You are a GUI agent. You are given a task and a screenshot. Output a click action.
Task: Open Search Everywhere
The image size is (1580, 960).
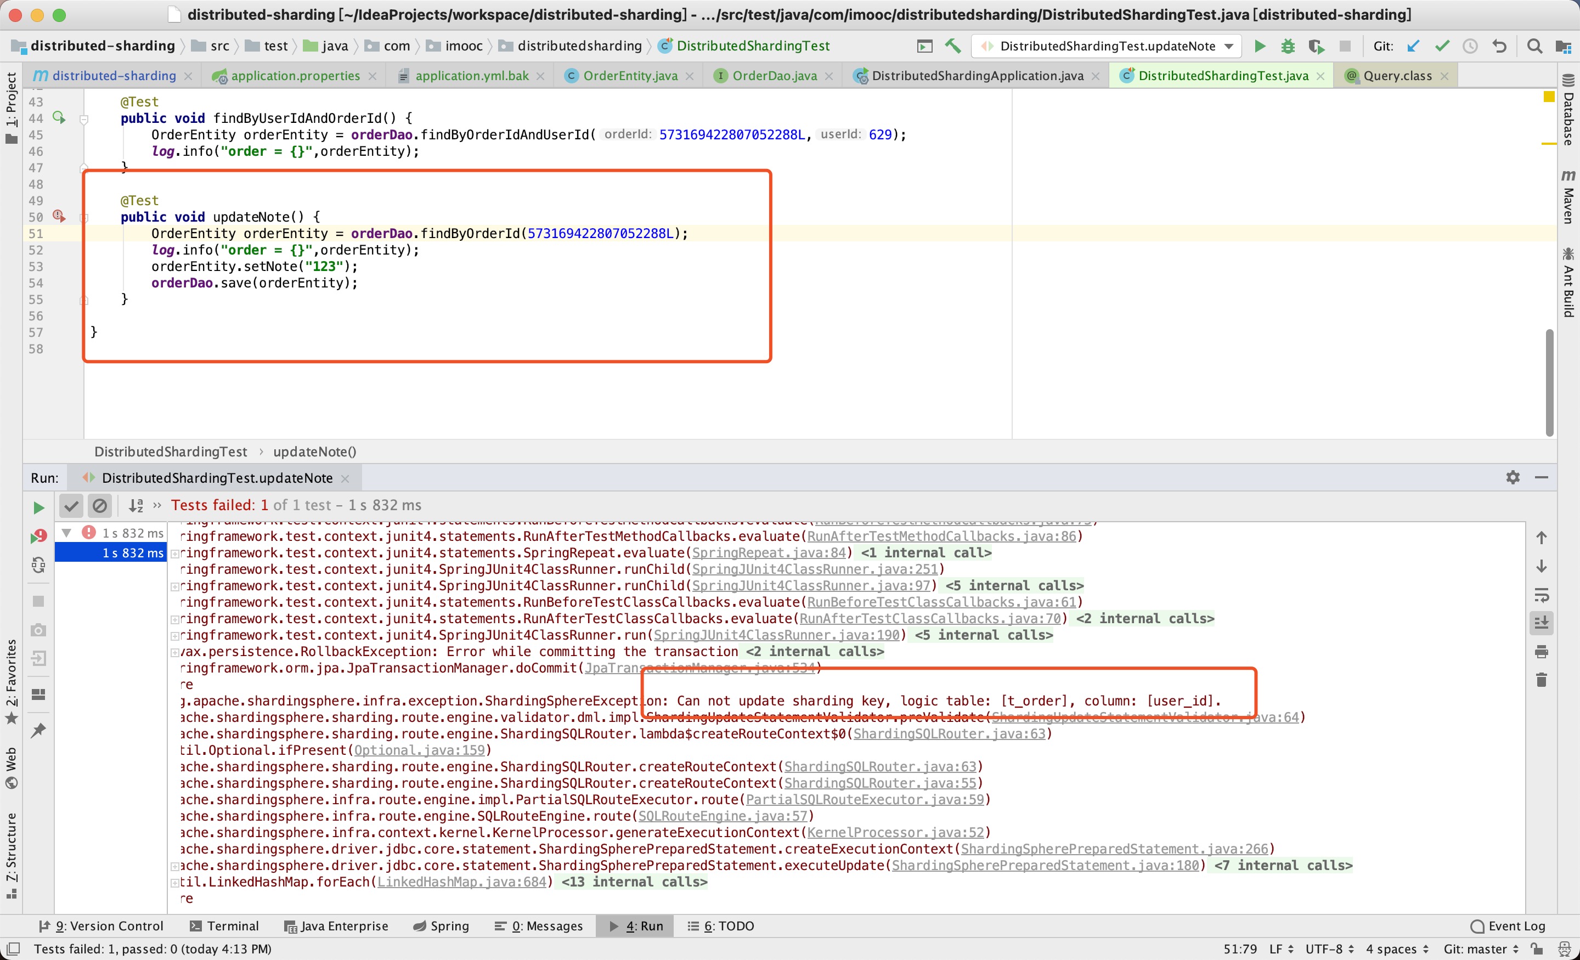coord(1534,46)
